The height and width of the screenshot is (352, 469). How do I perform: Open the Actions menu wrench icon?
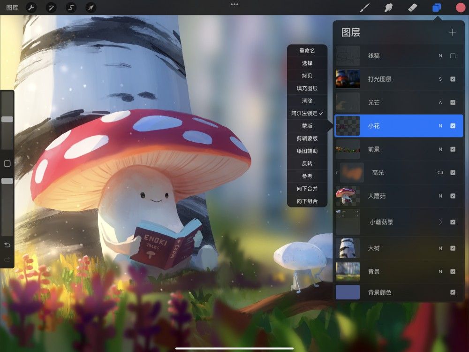(x=31, y=7)
